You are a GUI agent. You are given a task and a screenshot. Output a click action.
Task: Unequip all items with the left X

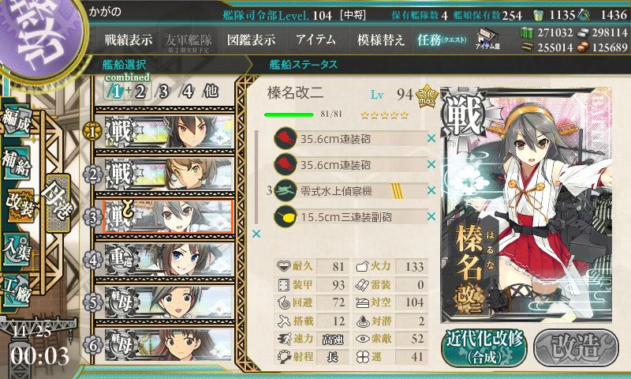pyautogui.click(x=256, y=234)
